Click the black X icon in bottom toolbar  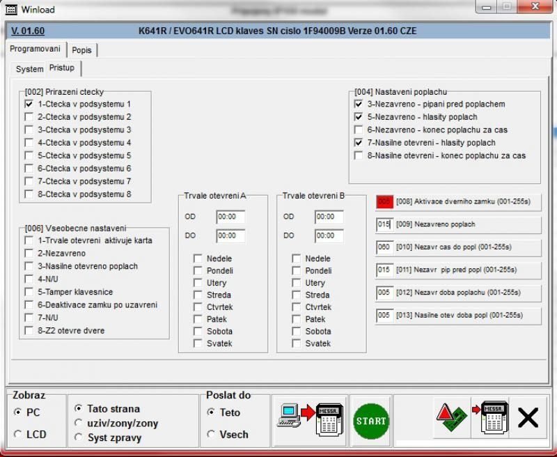(x=528, y=419)
